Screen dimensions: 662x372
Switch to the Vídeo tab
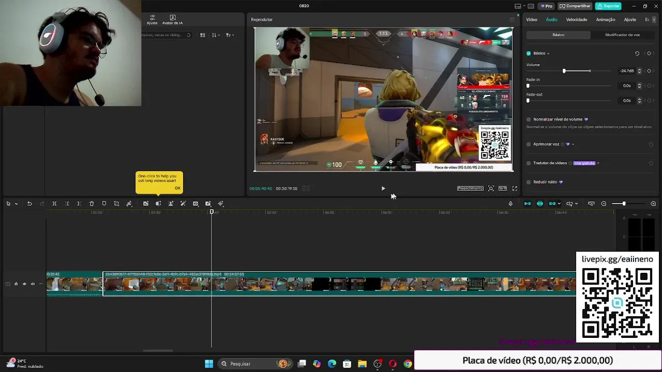coord(532,20)
